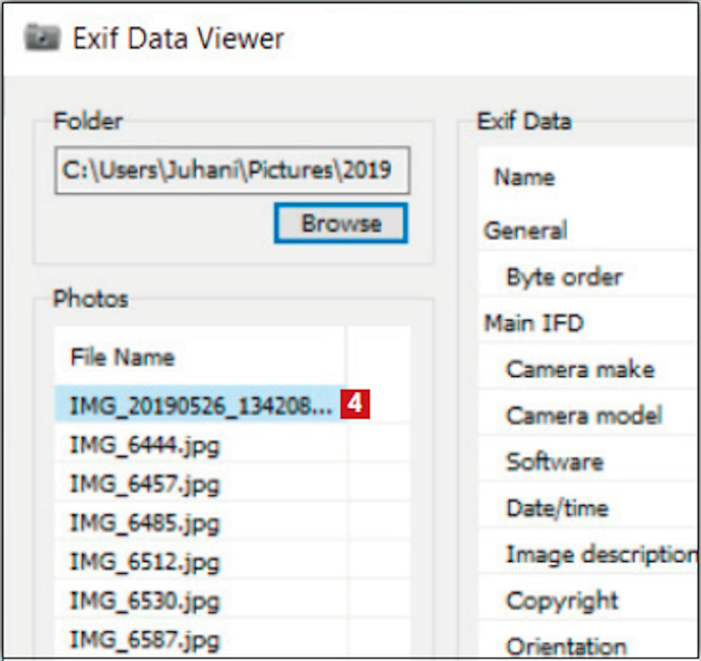Click the folder path input field
This screenshot has width=701, height=661.
pos(232,171)
